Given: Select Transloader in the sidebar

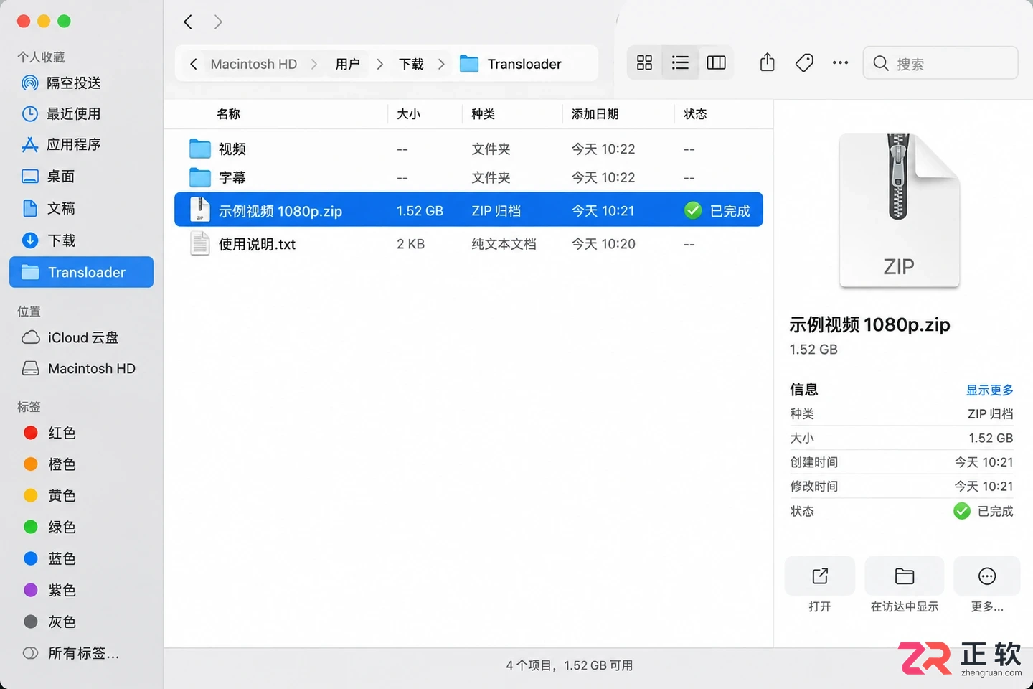Looking at the screenshot, I should (x=82, y=272).
